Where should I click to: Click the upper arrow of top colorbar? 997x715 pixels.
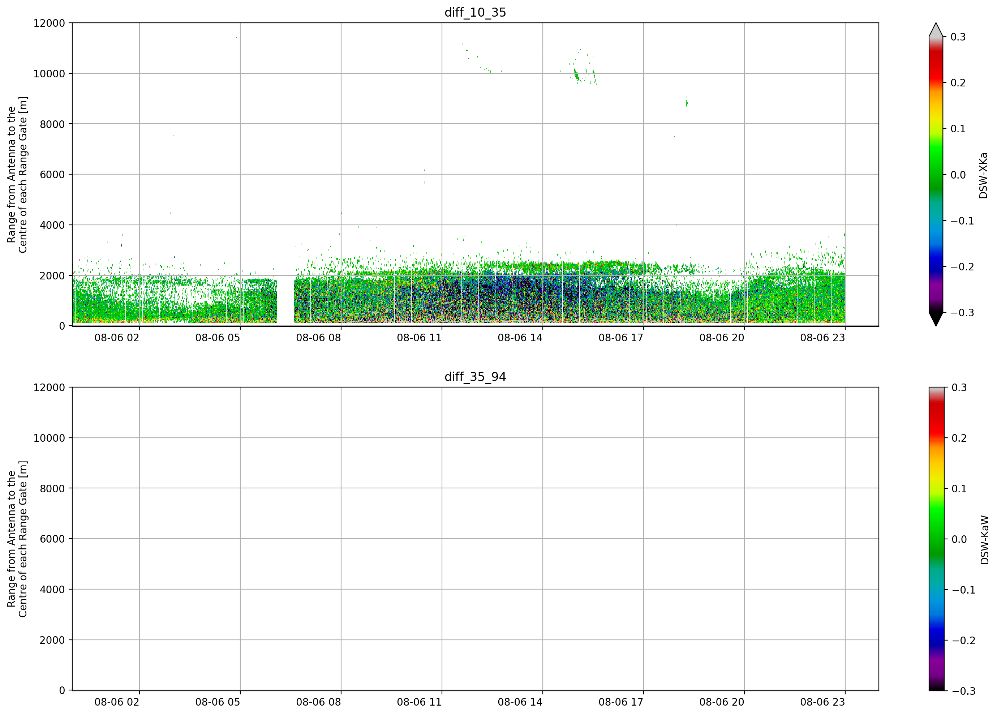[x=936, y=30]
